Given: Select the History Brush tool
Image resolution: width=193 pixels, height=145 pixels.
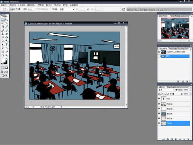Looking at the screenshot, I should [6, 34].
